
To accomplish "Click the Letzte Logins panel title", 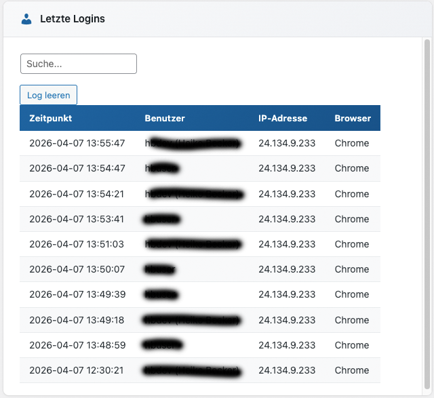I will 73,19.
